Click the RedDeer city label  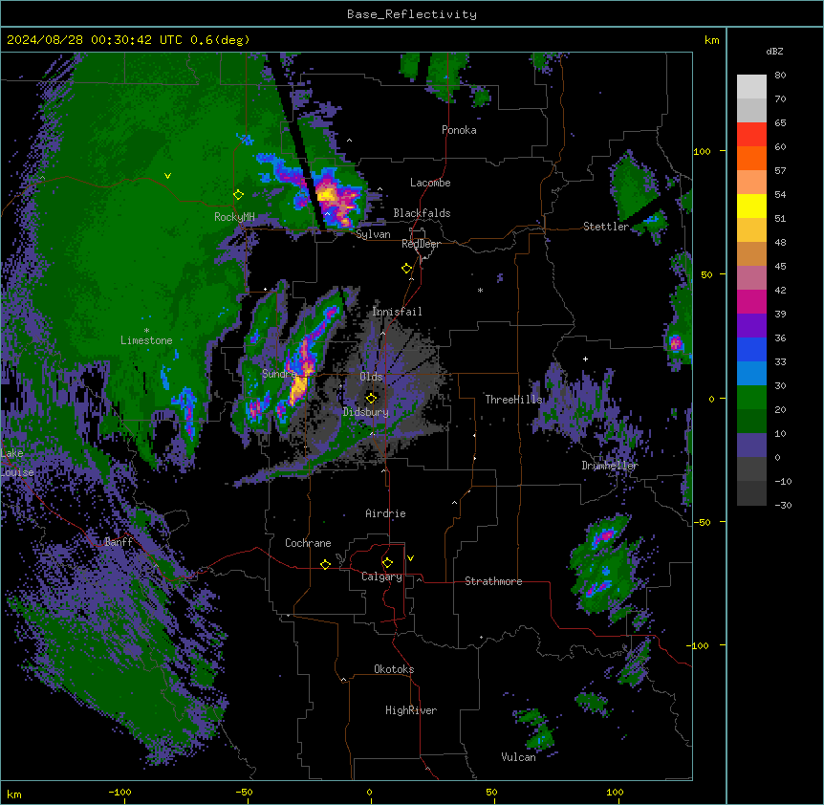pyautogui.click(x=421, y=244)
